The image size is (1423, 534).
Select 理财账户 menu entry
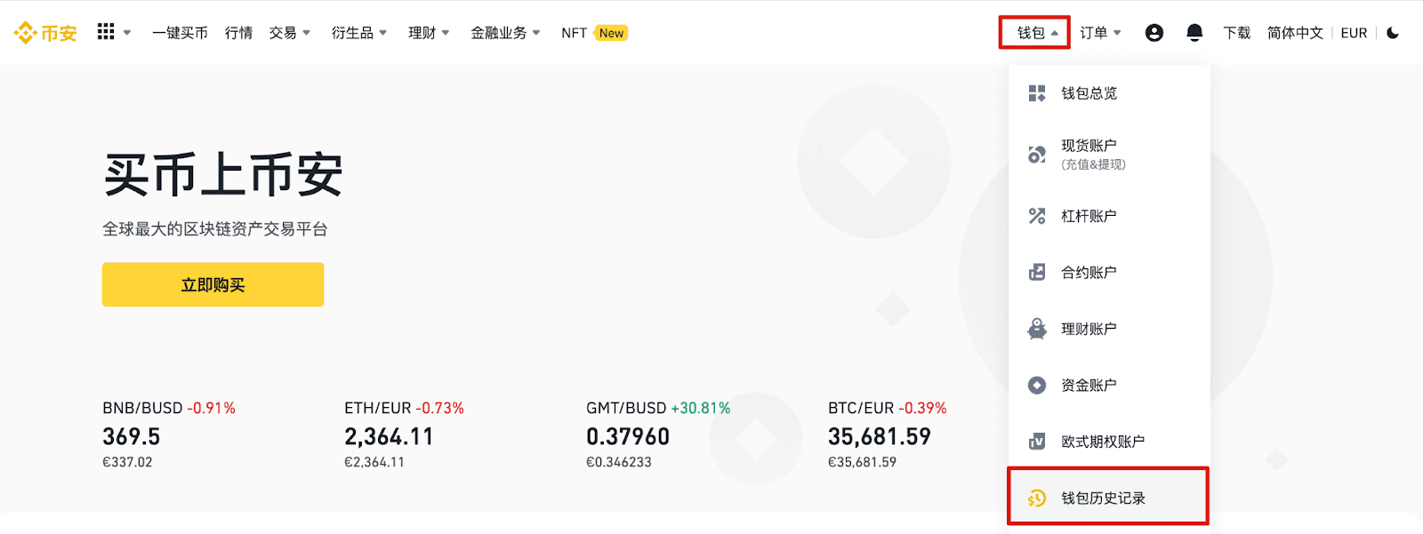click(x=1109, y=329)
